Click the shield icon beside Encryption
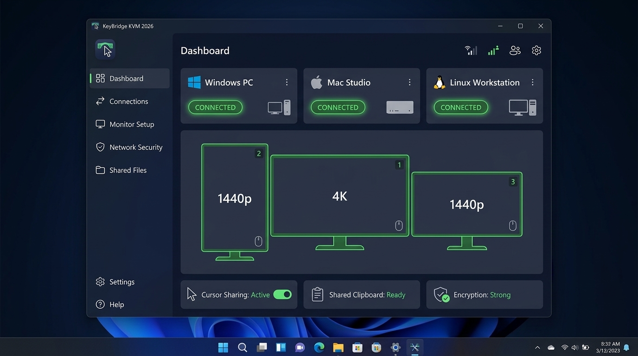 (x=441, y=294)
